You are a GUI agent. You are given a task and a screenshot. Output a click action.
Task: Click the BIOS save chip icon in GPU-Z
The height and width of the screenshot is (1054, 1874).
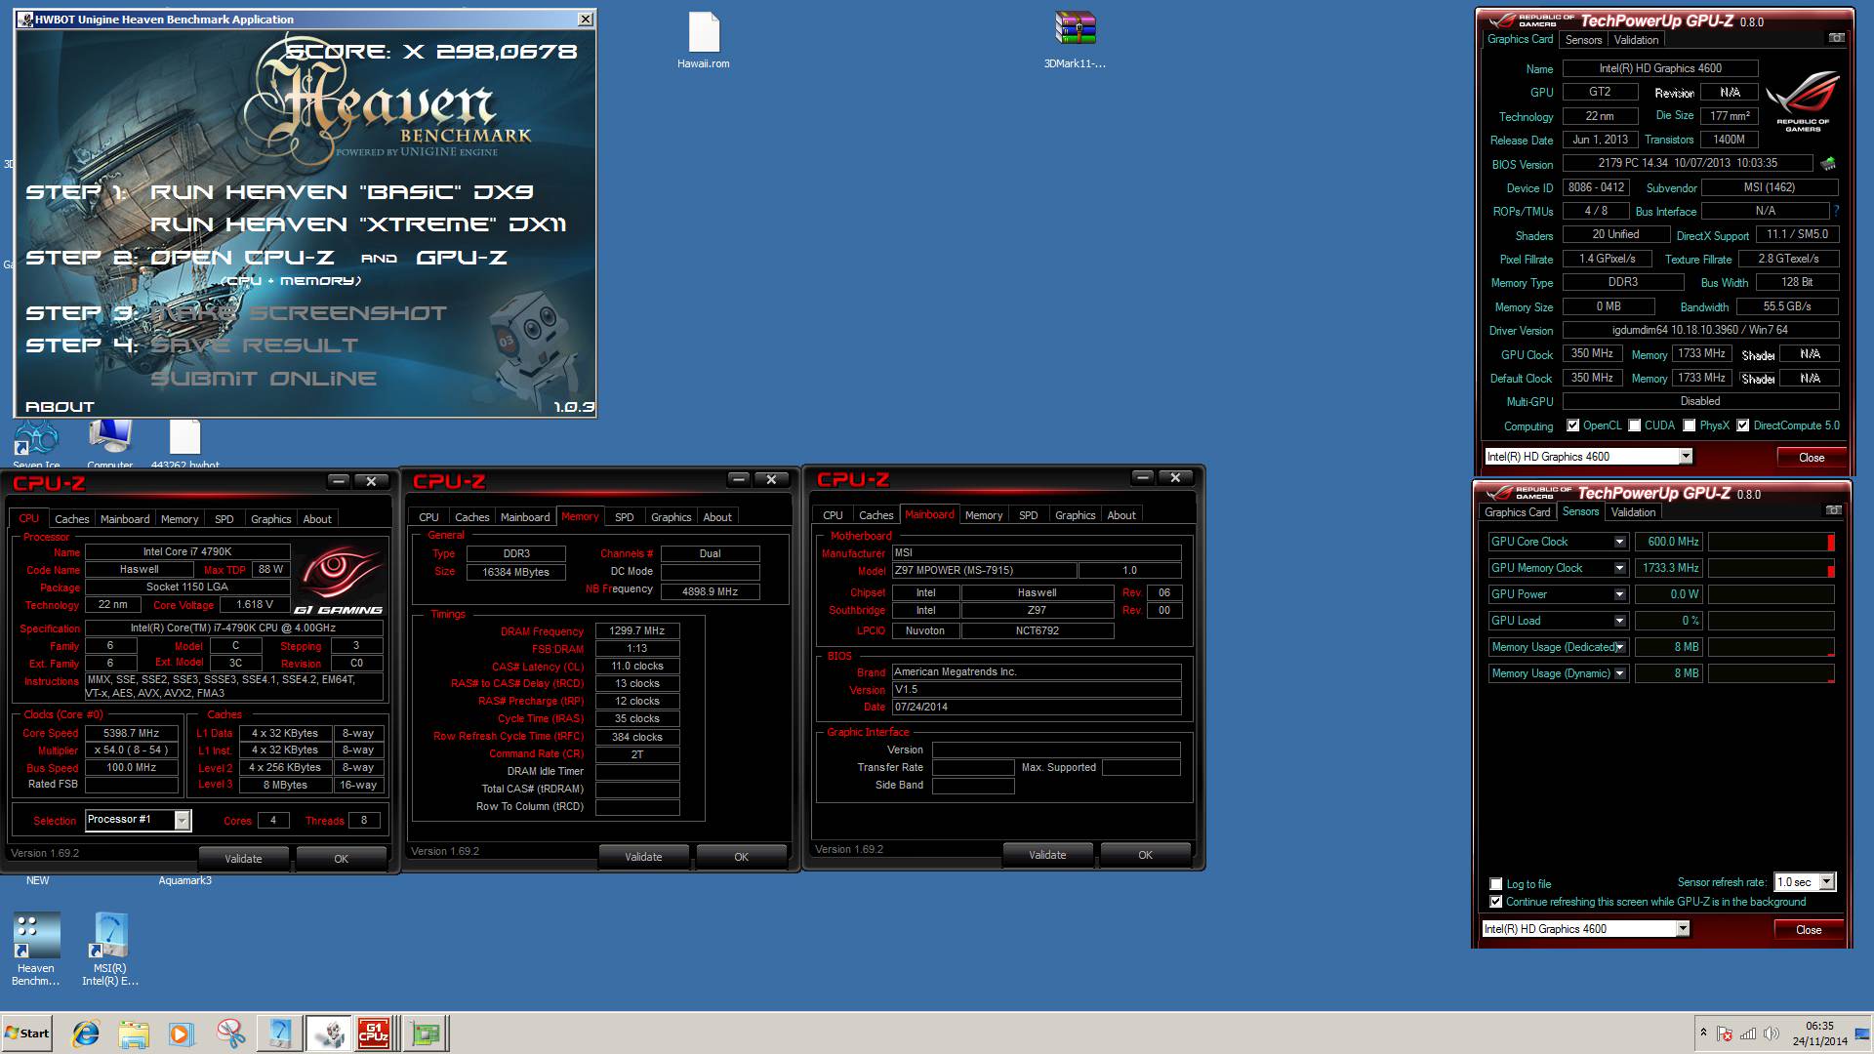(1828, 163)
